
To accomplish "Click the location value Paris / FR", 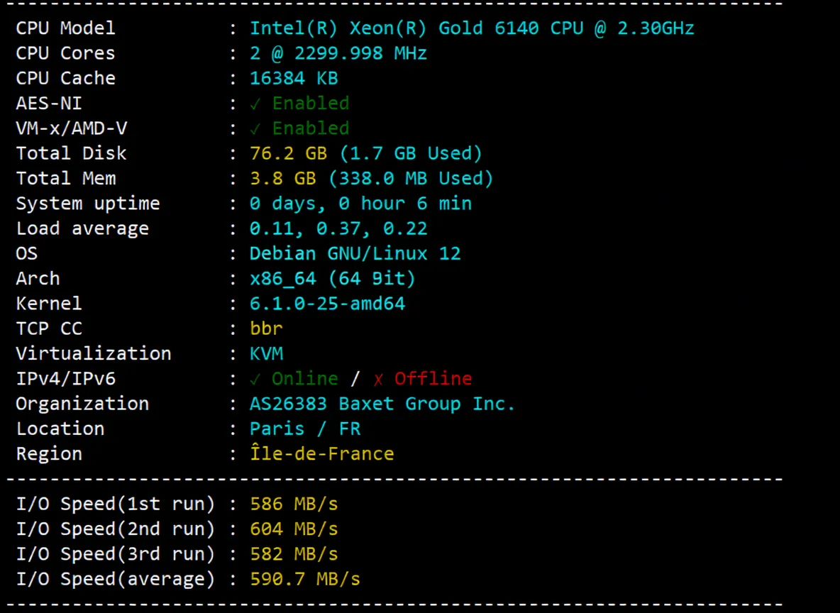I will [x=305, y=429].
